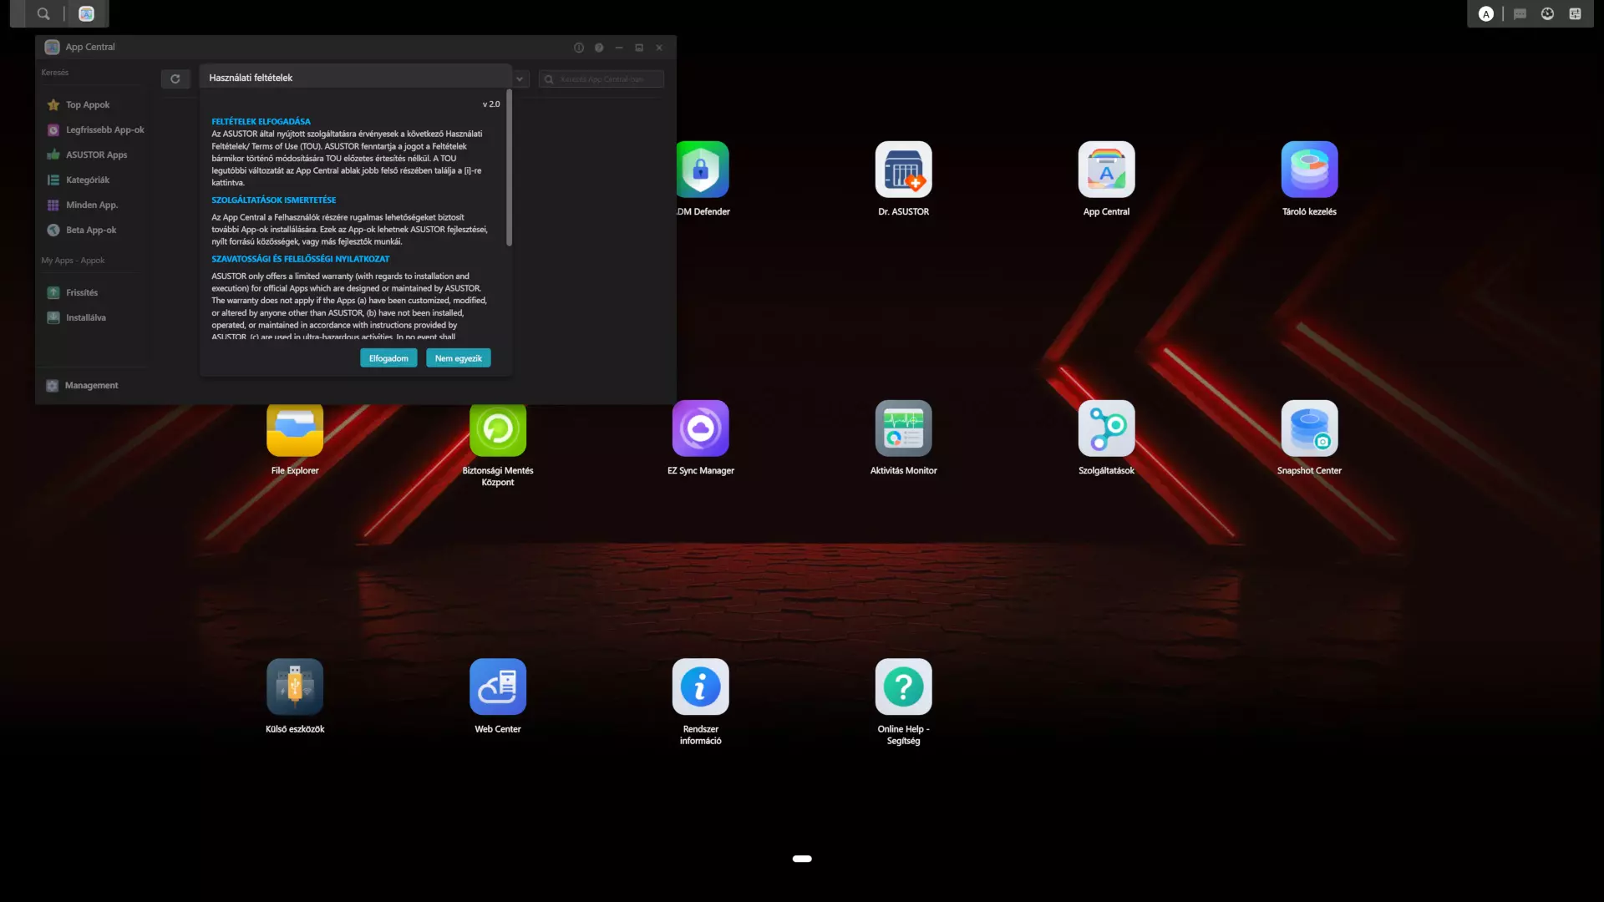Select Minden App. in the sidebar
Screen dimensions: 1604x902
pos(92,205)
